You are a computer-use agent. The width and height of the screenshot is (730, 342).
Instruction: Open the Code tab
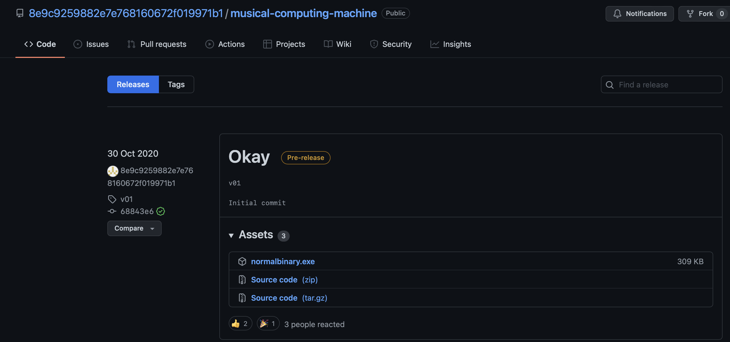point(40,44)
